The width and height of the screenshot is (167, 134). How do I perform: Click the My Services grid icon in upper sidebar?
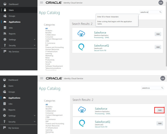pyautogui.click(x=5, y=52)
